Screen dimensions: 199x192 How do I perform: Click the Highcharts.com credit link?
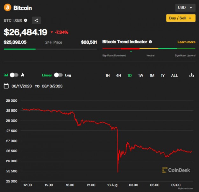pyautogui.click(x=185, y=188)
